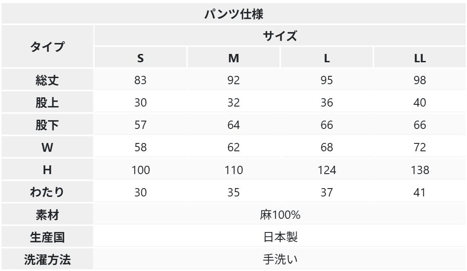This screenshot has width=467, height=271.
Task: Click the パンツ仕様 table title
Action: click(233, 14)
